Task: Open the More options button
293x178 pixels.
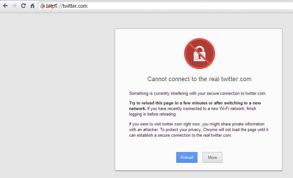Action: click(x=212, y=157)
